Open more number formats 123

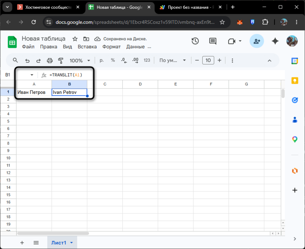(x=147, y=60)
